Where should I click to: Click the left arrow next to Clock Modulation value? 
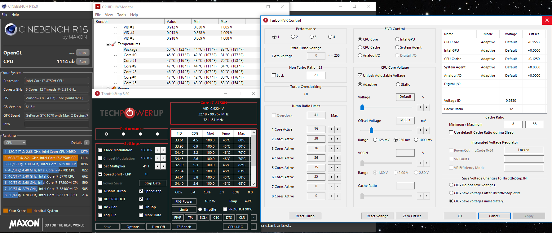tap(158, 150)
